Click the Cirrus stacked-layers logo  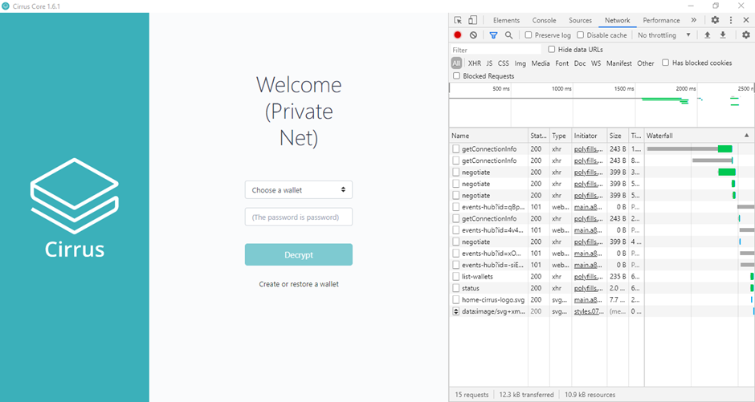point(75,197)
